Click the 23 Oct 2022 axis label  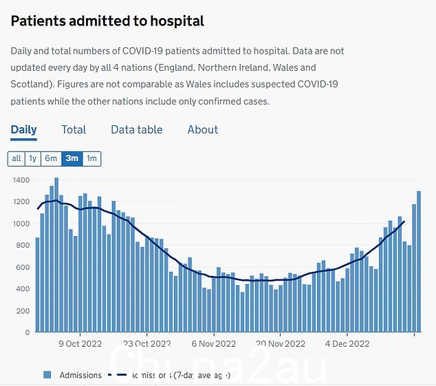(x=146, y=344)
